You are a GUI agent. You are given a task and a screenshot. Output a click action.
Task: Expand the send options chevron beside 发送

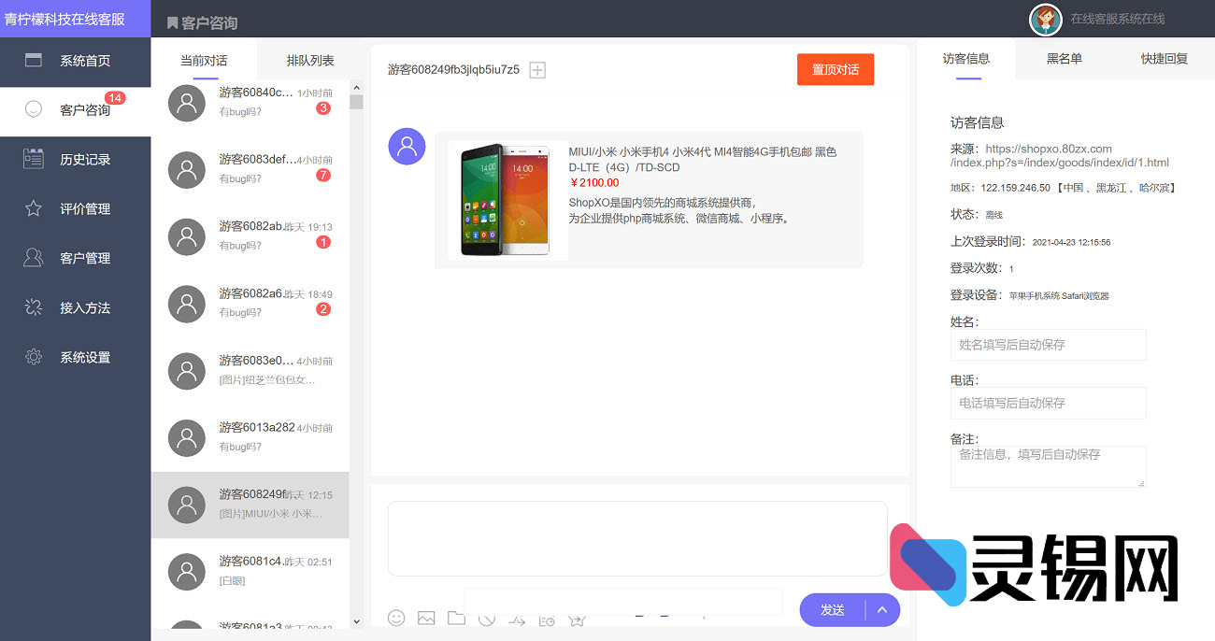point(882,609)
